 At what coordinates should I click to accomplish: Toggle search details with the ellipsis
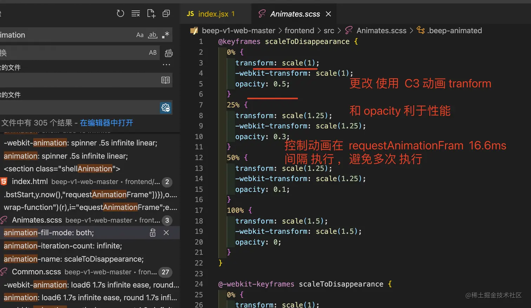pos(166,65)
